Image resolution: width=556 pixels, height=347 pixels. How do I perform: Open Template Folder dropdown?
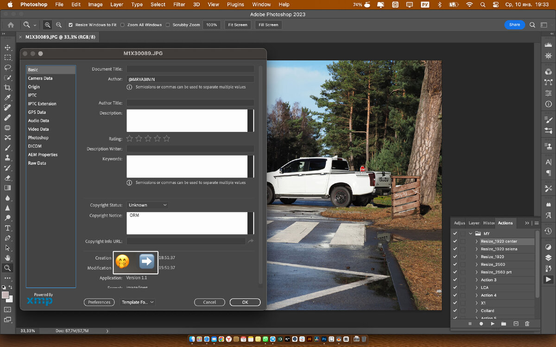pyautogui.click(x=138, y=302)
